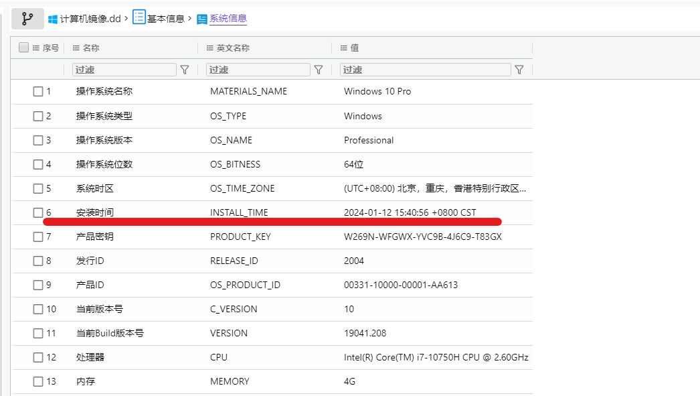Check the box for row 9 产品ID
The image size is (700, 396).
[38, 285]
